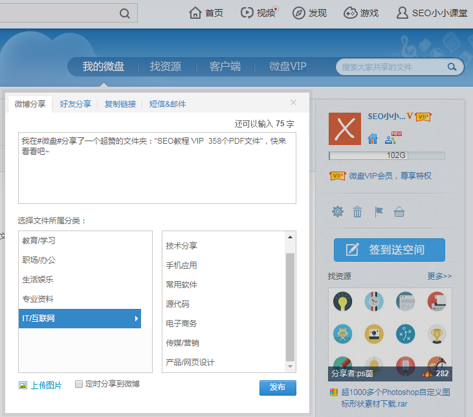Click the friends icon with NEW badge
473x417 pixels.
(393, 138)
